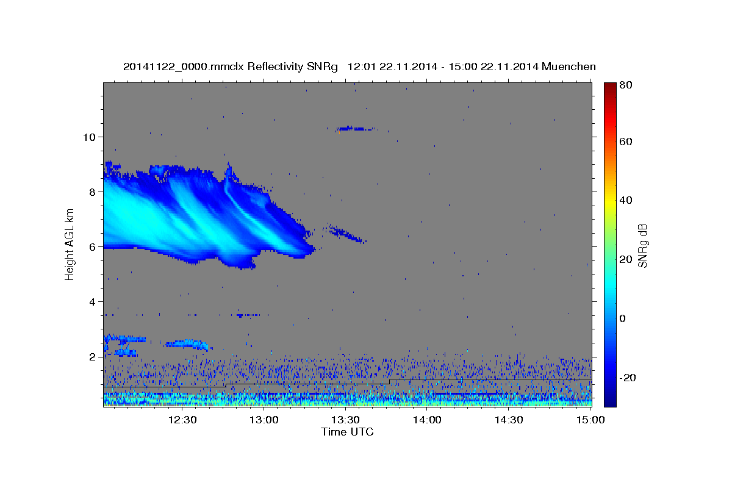Click the 12:30 time tick label
Screen dimensions: 732x488
182,420
